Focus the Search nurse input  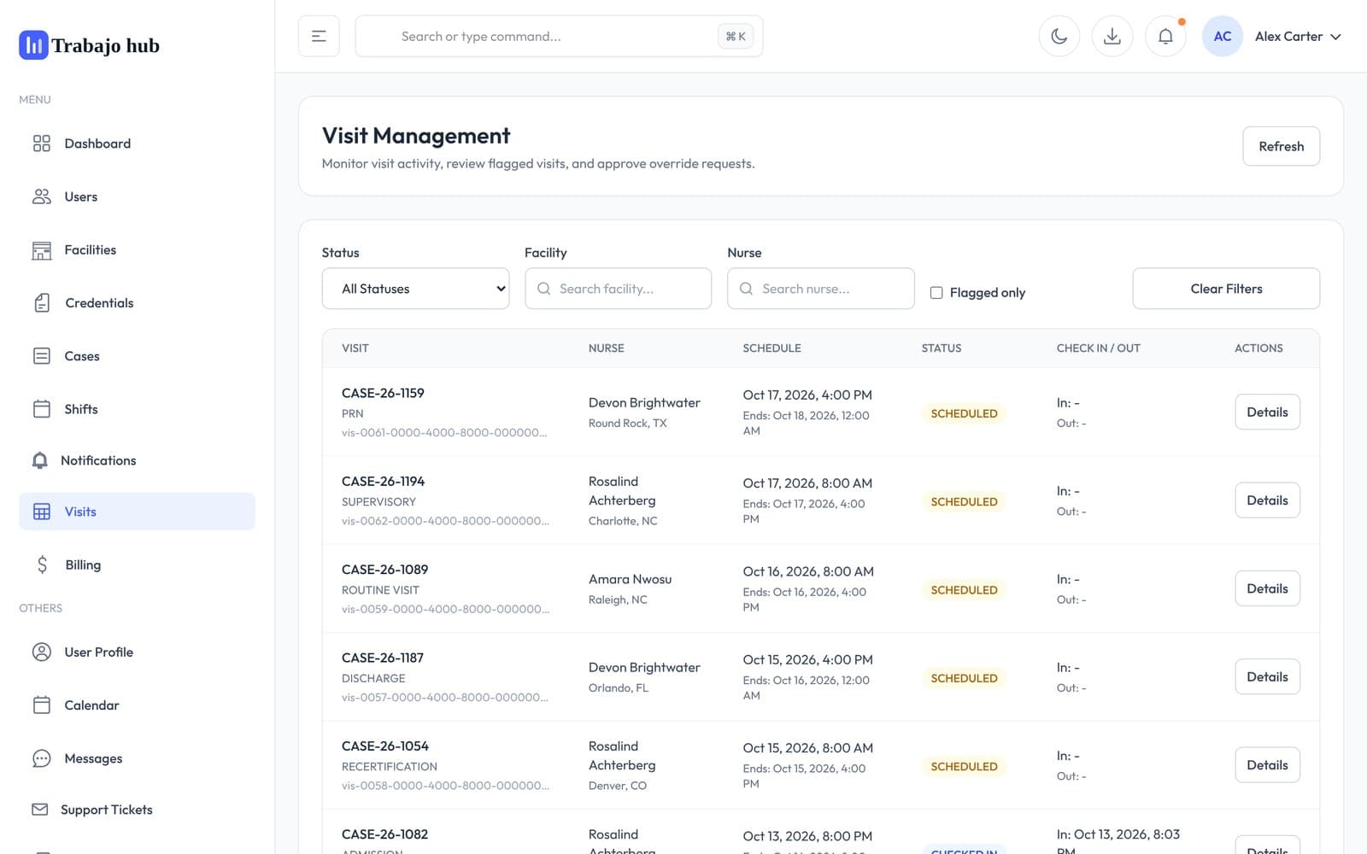pyautogui.click(x=820, y=289)
